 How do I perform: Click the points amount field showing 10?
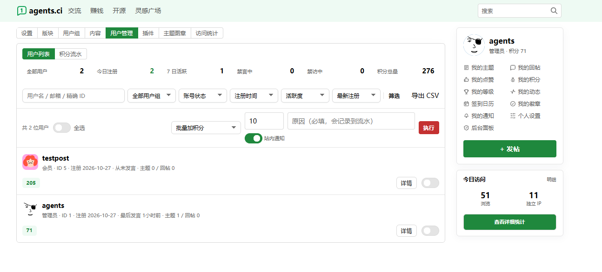(264, 121)
